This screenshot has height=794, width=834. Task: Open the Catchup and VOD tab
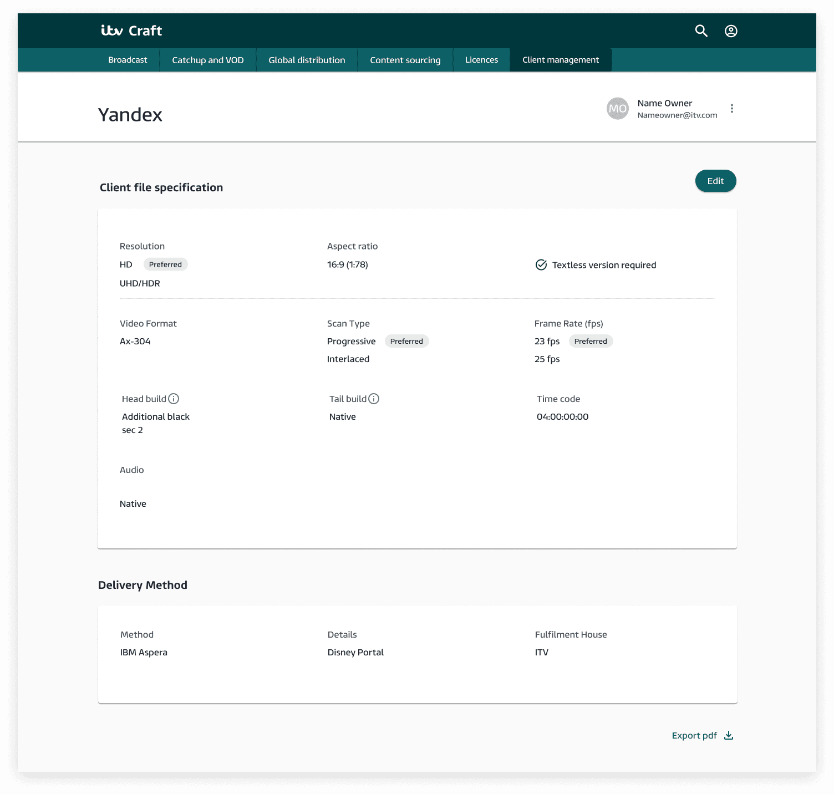point(208,60)
